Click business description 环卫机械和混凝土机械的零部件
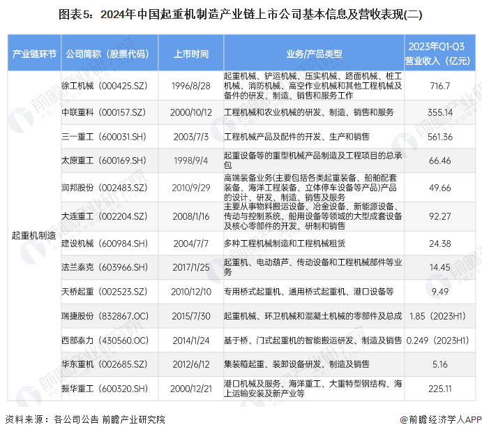Viewport: 482px width, 434px height. 313,316
